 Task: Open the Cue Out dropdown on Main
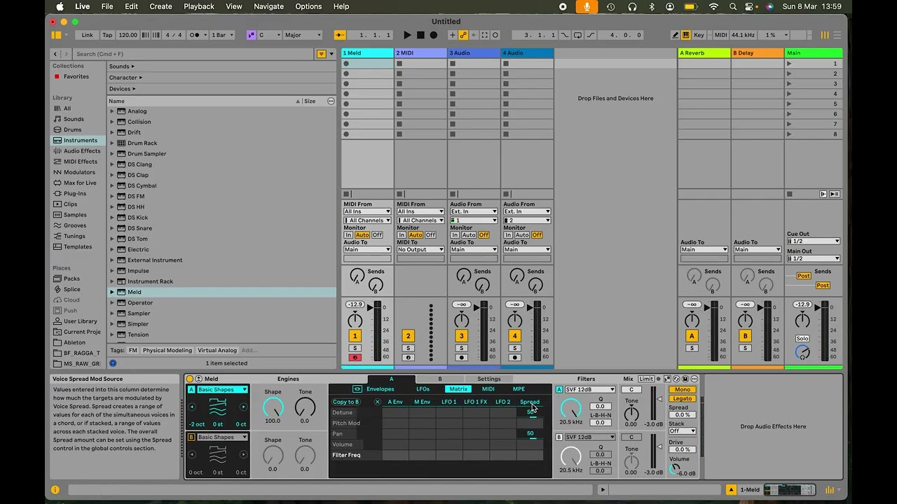(813, 241)
